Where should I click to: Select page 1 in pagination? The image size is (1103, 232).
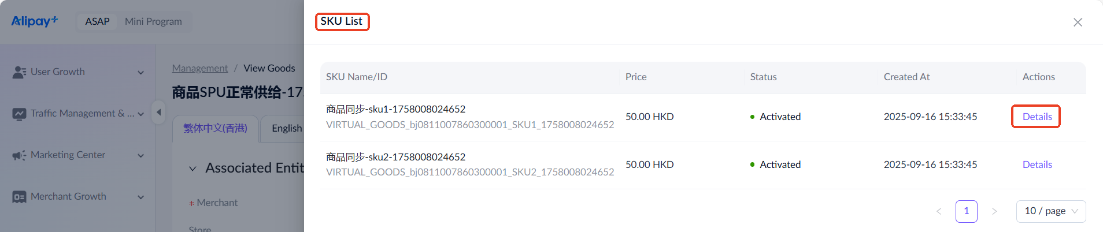coord(966,211)
